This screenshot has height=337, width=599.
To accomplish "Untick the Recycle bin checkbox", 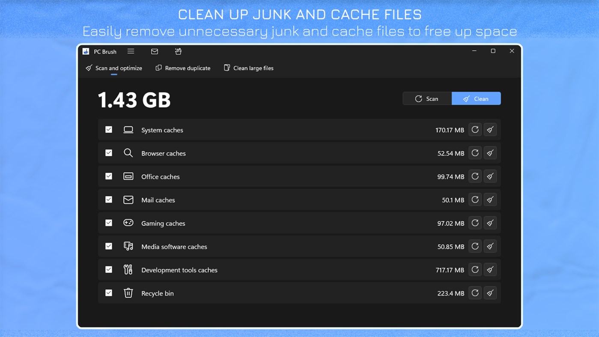I will click(x=108, y=293).
